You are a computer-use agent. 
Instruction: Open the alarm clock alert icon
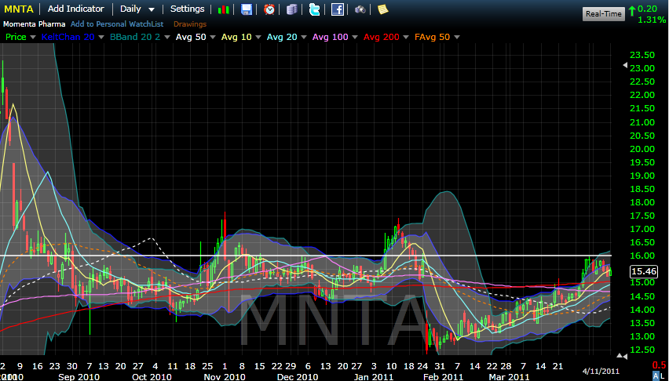269,9
